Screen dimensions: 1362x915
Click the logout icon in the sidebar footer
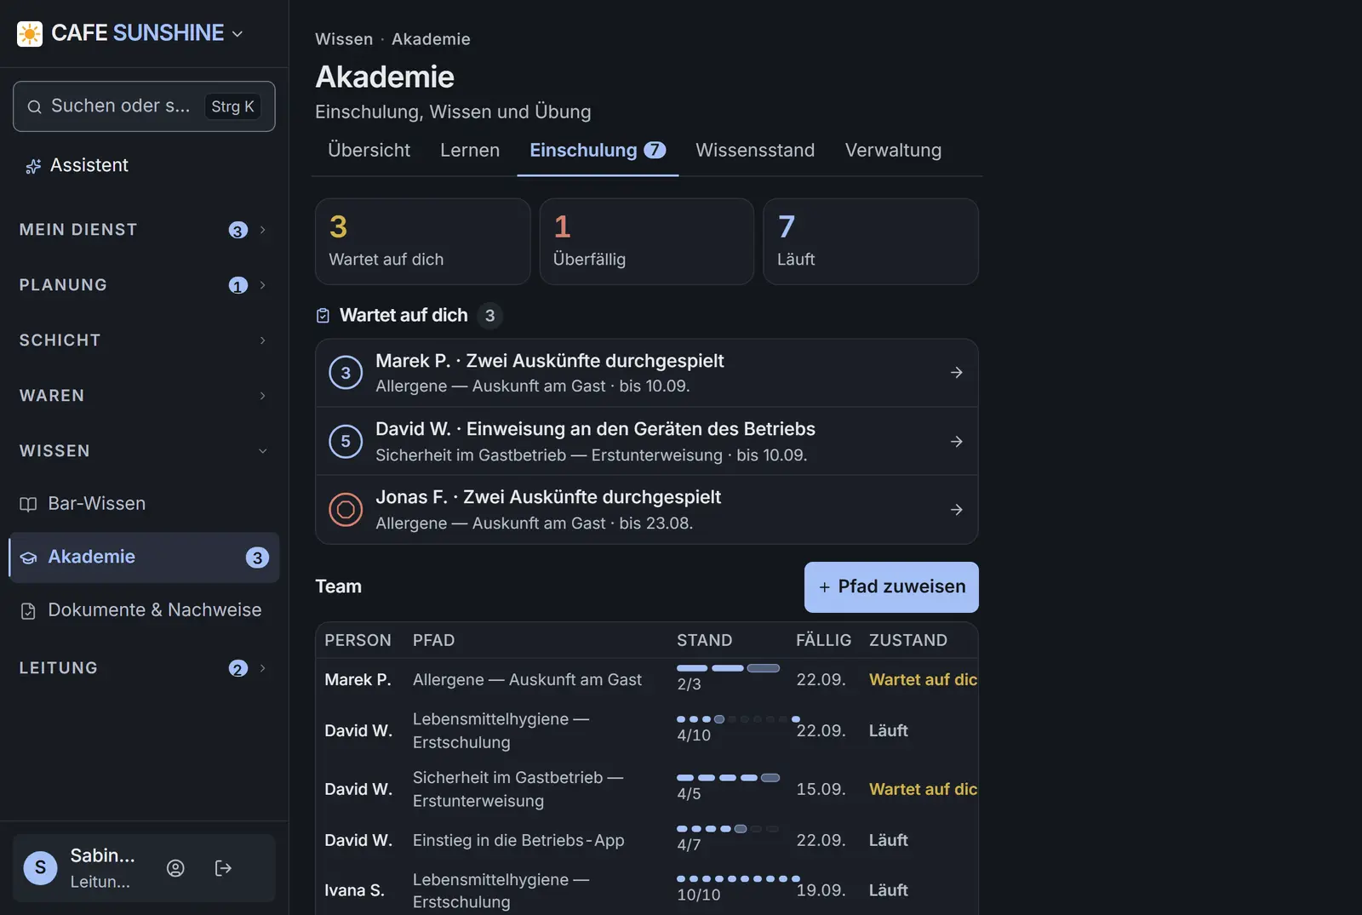(223, 868)
